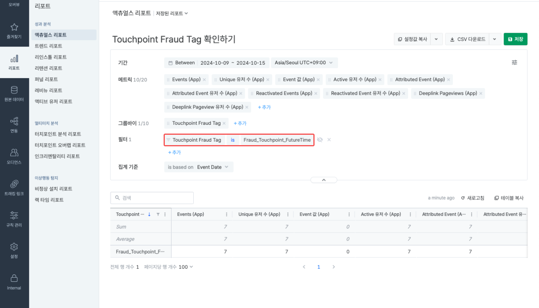
Task: Add a filter with + 추가
Action: tap(174, 153)
